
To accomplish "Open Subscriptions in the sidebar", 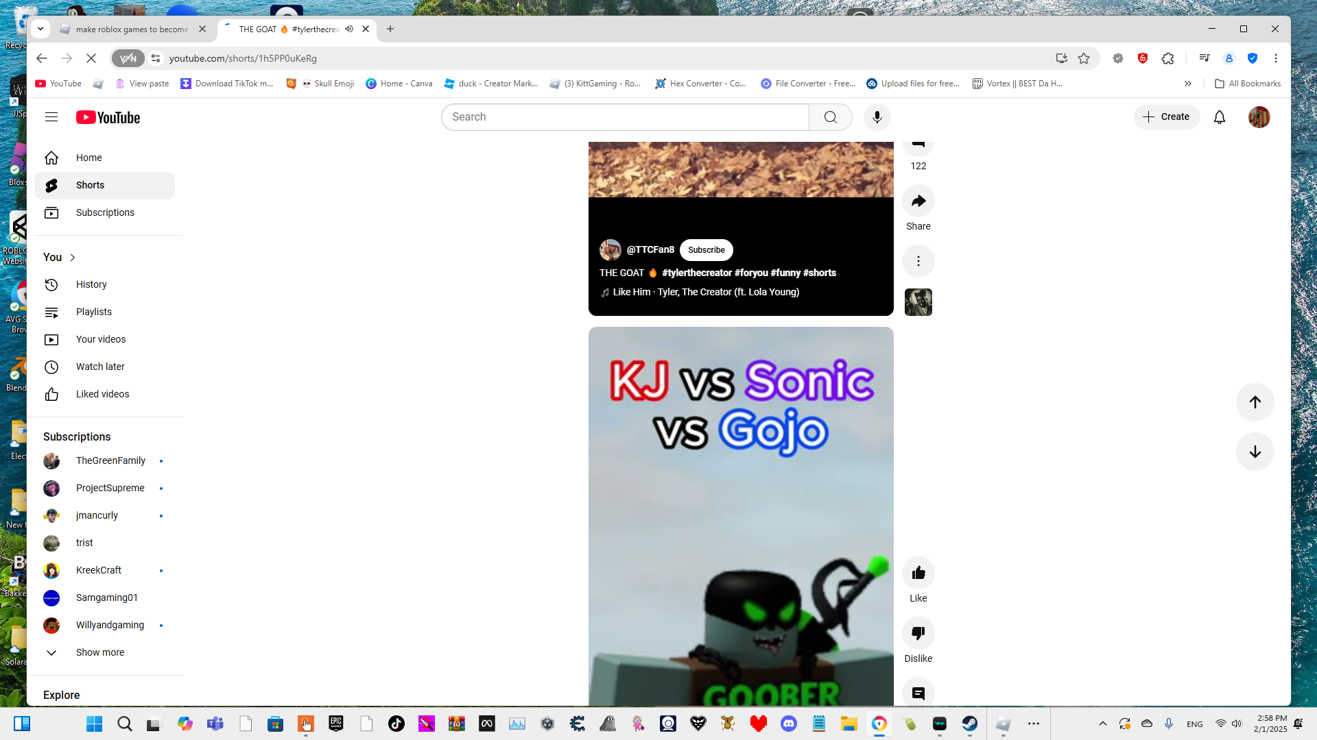I will 105,212.
